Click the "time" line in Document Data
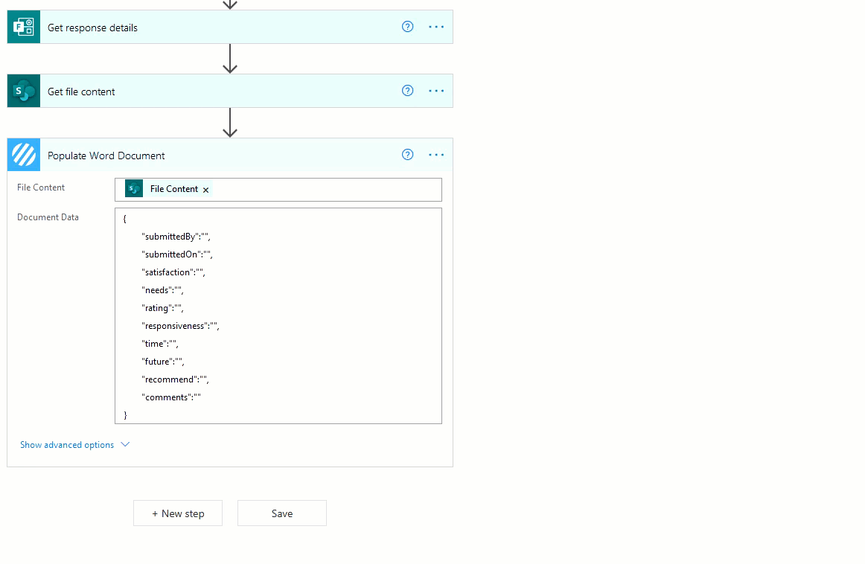 pyautogui.click(x=160, y=344)
